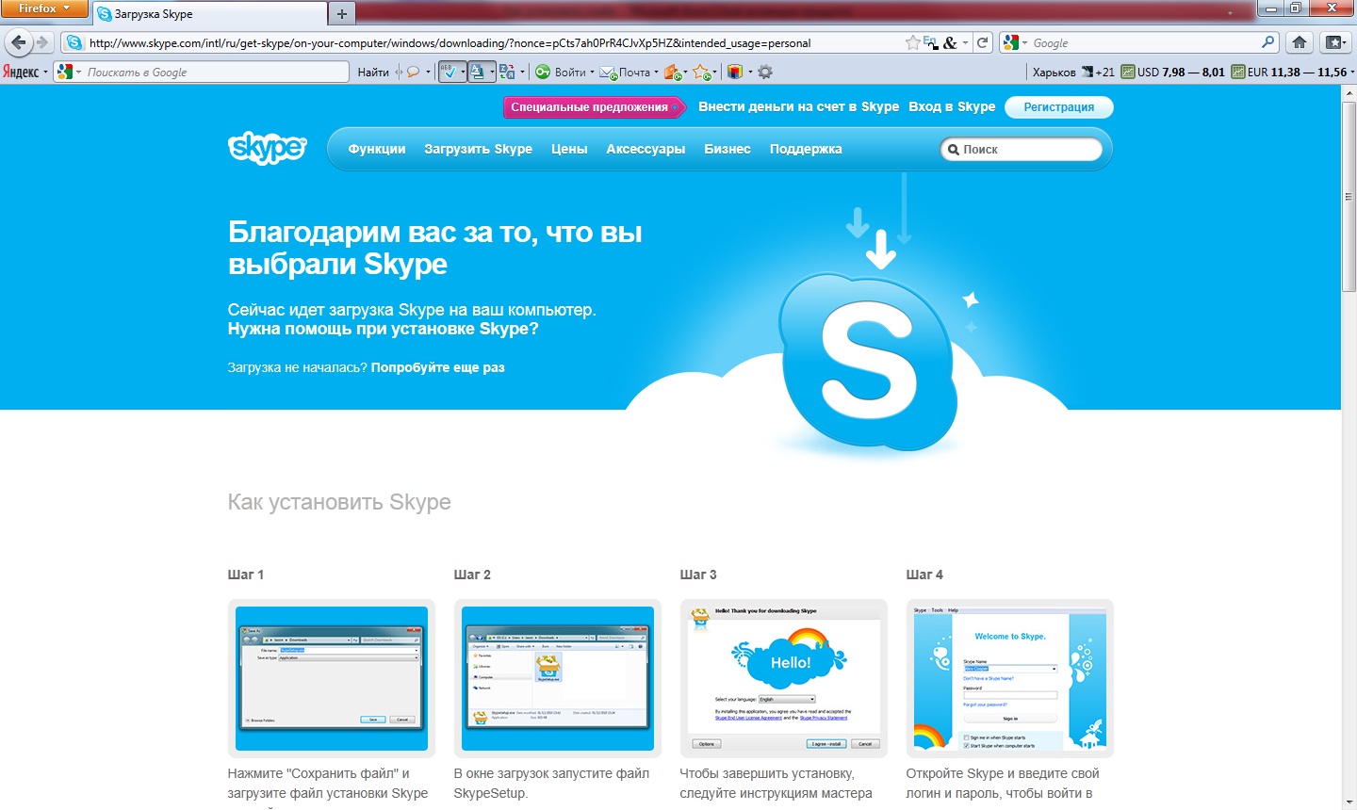The image size is (1357, 810).
Task: Click the Skype logo on the page
Action: tap(268, 148)
